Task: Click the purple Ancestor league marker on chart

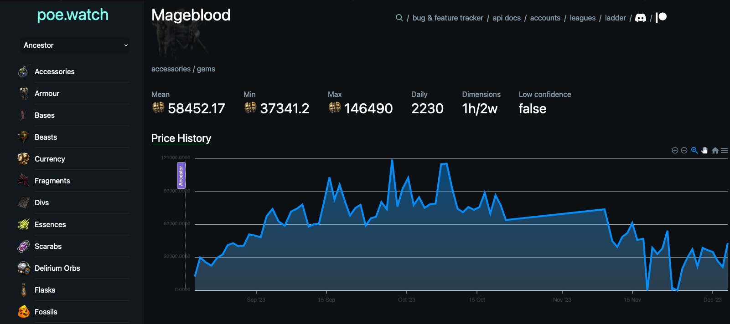Action: pos(181,175)
